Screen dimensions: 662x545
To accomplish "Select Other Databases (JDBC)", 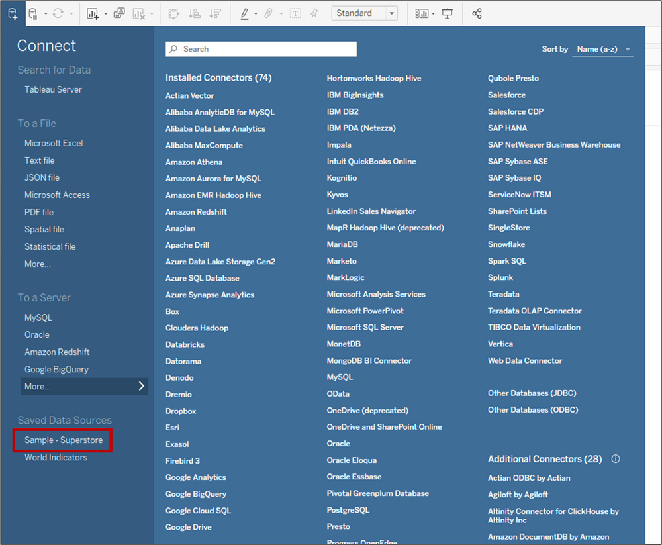I will point(532,393).
